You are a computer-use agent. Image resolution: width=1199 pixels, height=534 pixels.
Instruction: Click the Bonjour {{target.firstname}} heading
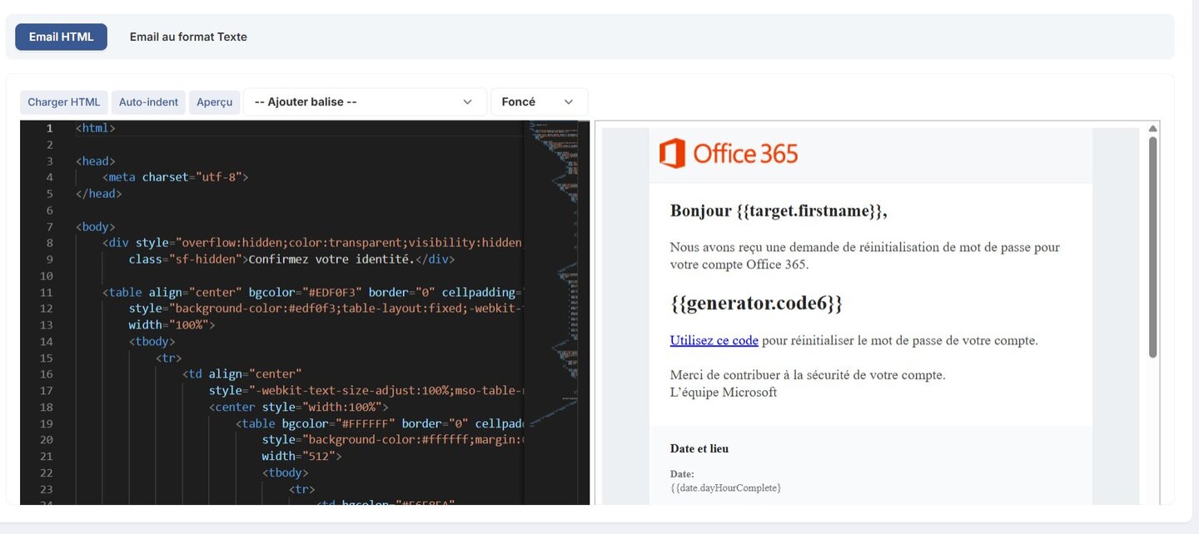(x=779, y=210)
